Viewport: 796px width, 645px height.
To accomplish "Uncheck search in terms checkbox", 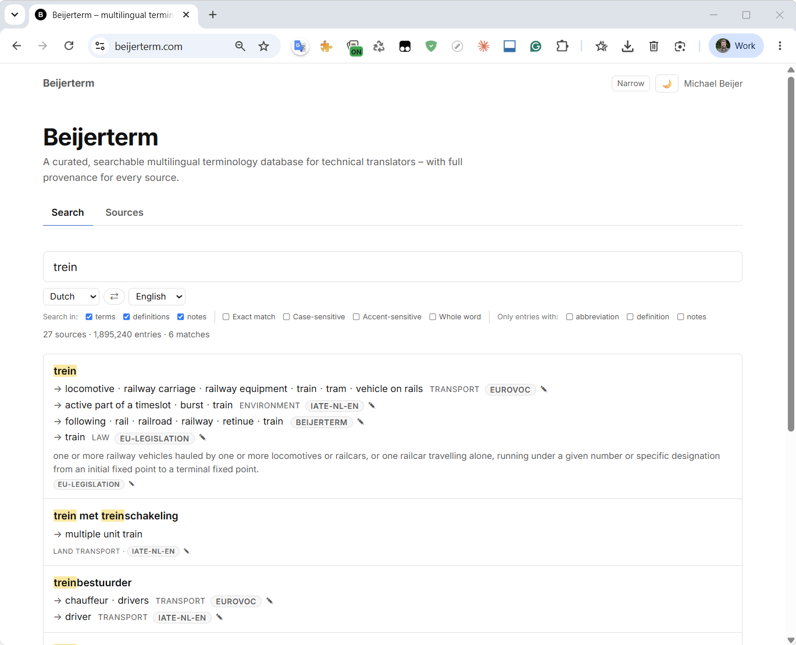I will (89, 317).
